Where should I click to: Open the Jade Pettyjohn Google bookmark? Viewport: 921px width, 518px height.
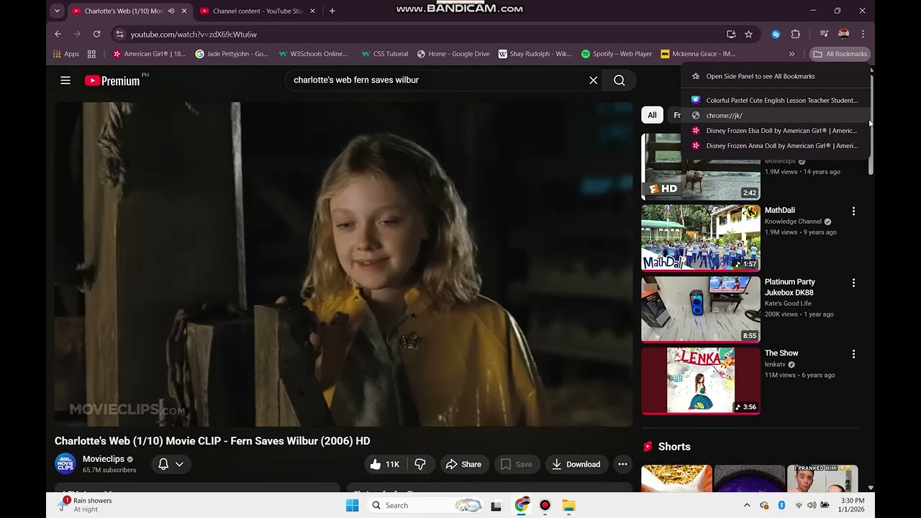point(232,54)
